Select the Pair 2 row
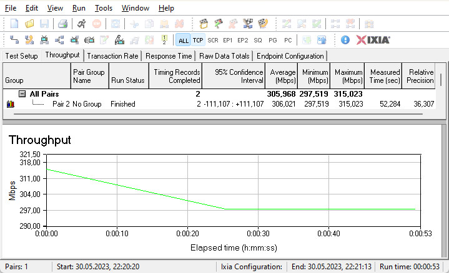The height and width of the screenshot is (273, 449). point(219,104)
